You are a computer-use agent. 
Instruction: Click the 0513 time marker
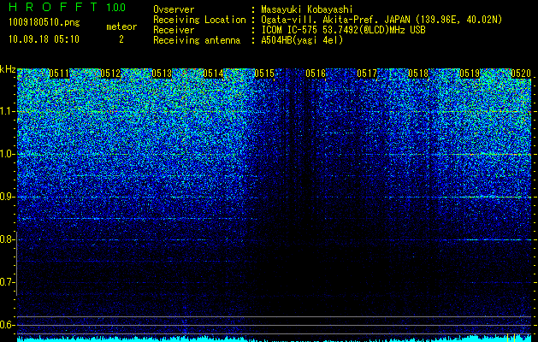162,74
